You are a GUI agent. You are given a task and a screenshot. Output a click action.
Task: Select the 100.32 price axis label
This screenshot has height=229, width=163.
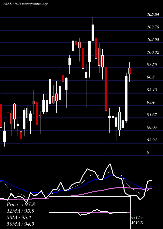tap(153, 52)
